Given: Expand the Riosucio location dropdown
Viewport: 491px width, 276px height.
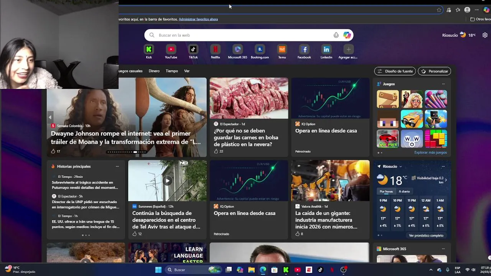Looking at the screenshot, I should (400, 166).
